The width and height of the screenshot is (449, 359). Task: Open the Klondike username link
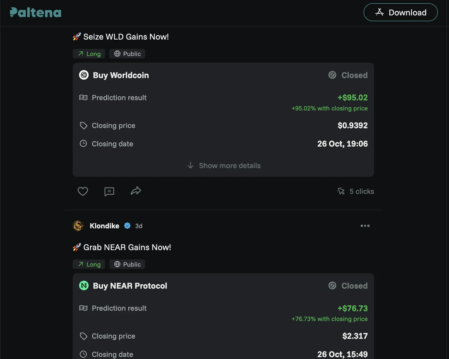coord(104,226)
